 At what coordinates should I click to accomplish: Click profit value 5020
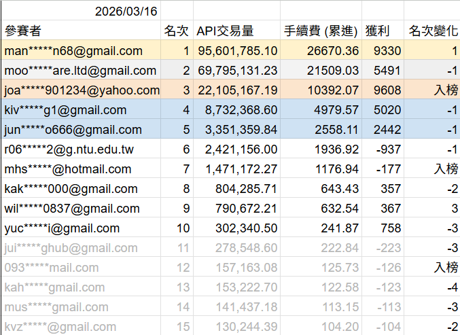click(387, 110)
